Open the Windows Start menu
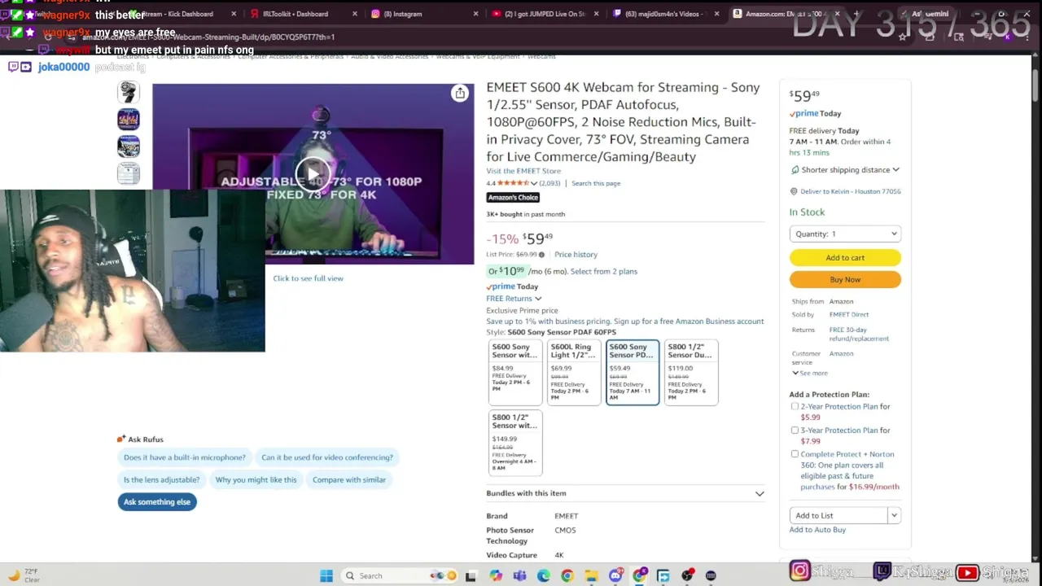Image resolution: width=1042 pixels, height=586 pixels. click(x=326, y=575)
